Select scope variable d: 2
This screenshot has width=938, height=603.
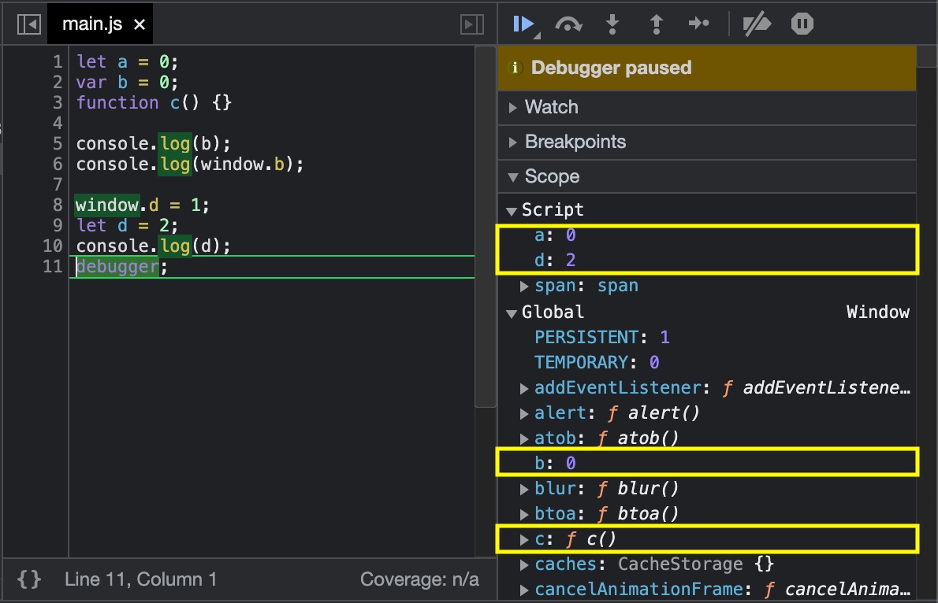555,261
